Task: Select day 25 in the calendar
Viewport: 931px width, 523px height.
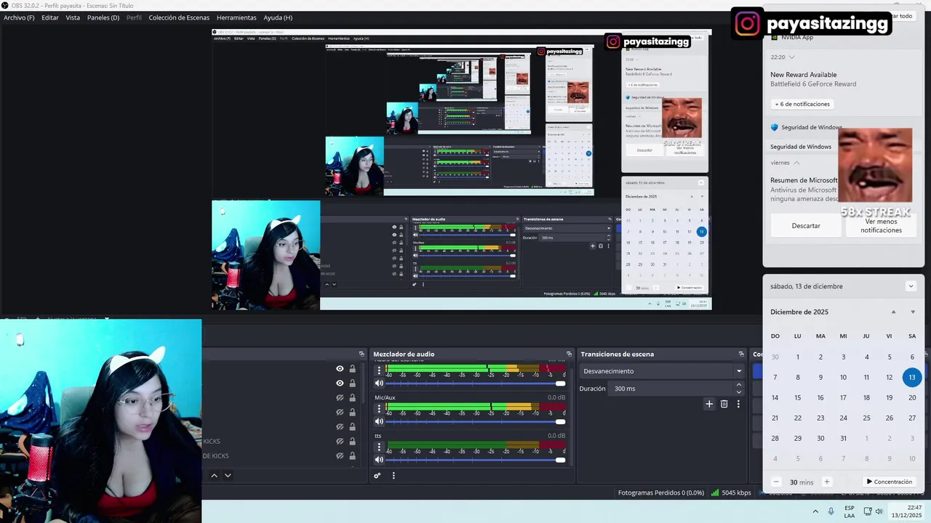Action: click(x=866, y=418)
